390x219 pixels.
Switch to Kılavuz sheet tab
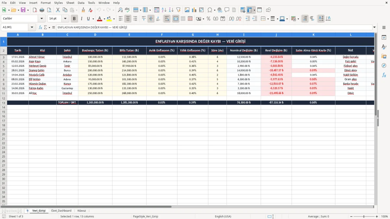point(82,211)
